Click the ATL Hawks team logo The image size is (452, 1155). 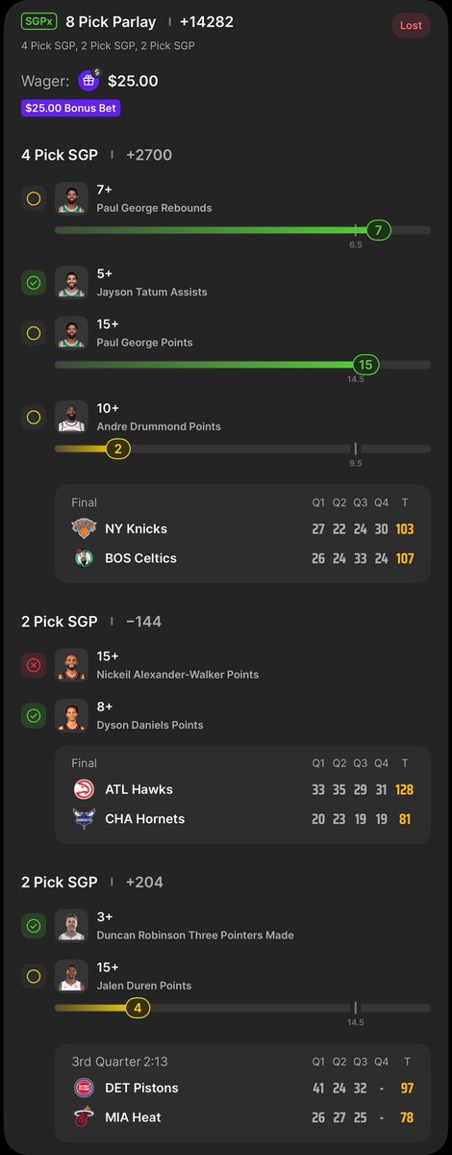[85, 789]
